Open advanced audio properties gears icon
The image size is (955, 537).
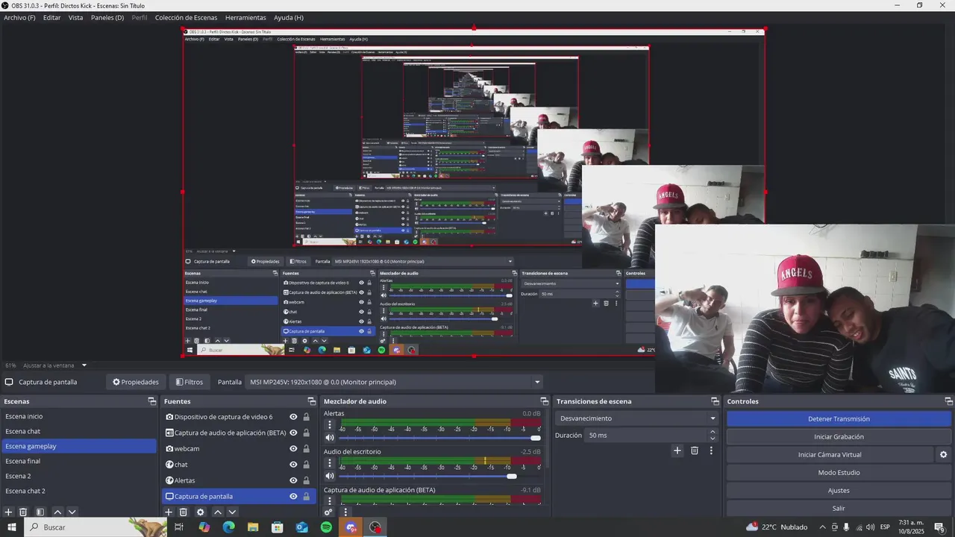(x=328, y=512)
